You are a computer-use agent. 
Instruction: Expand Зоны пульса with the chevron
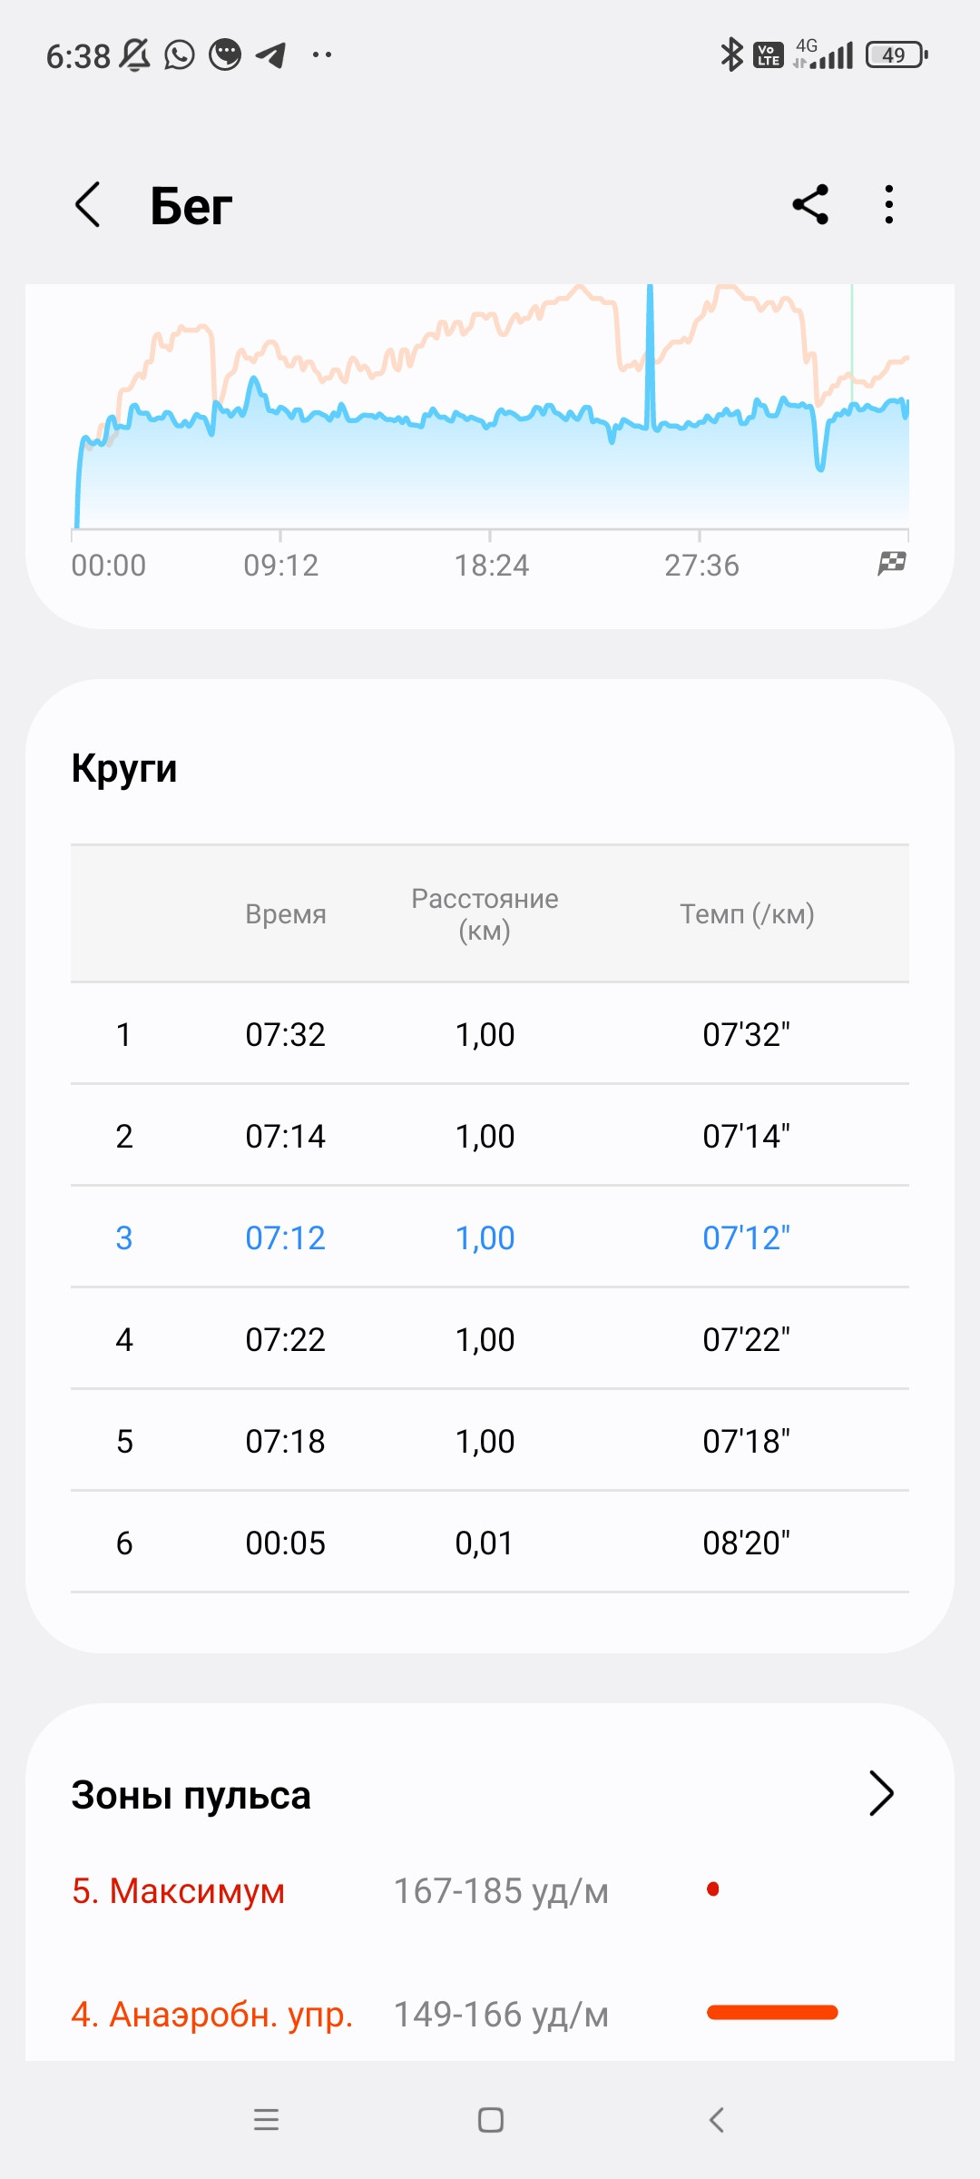(882, 1793)
